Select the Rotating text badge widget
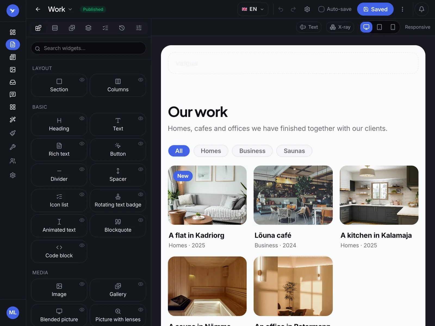Image resolution: width=435 pixels, height=326 pixels. [x=118, y=200]
